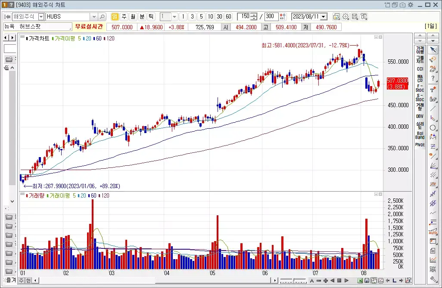Toggle the L lock button
This screenshot has width=442, height=288.
[394, 280]
